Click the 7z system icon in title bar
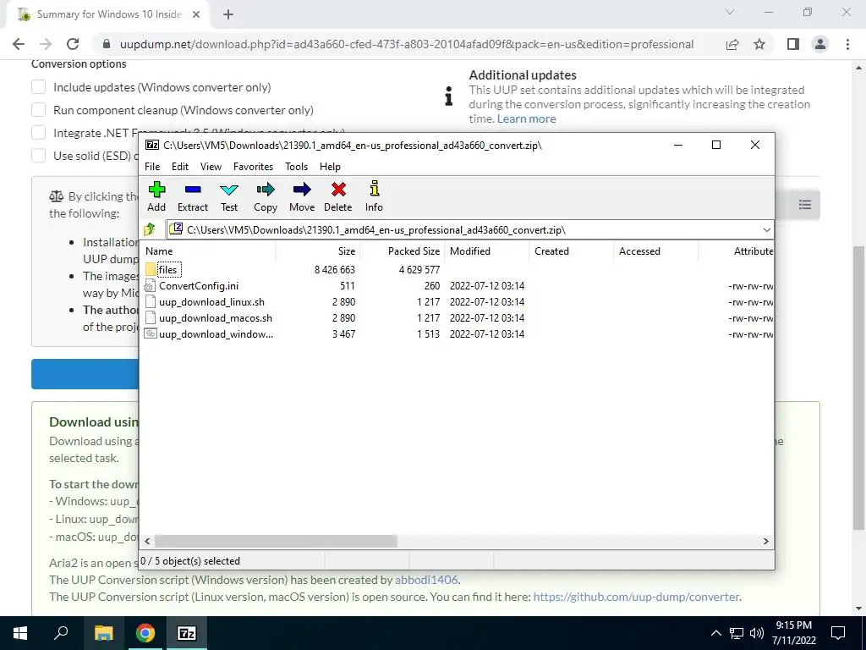 (x=152, y=146)
